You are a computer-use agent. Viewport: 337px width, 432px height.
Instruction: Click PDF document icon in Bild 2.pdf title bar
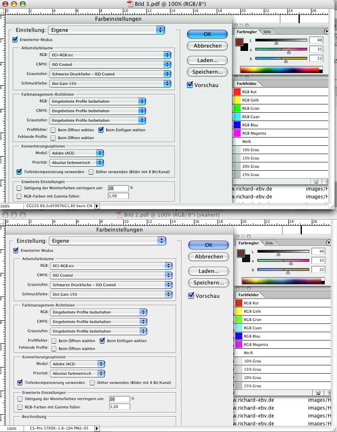coord(120,215)
